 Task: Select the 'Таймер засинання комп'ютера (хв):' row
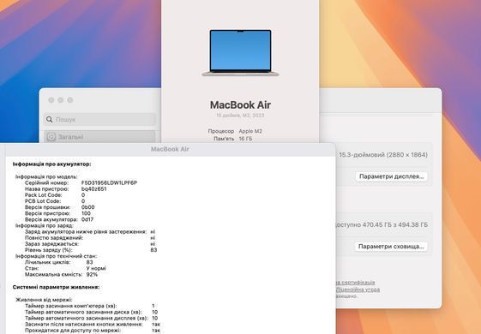(90, 306)
